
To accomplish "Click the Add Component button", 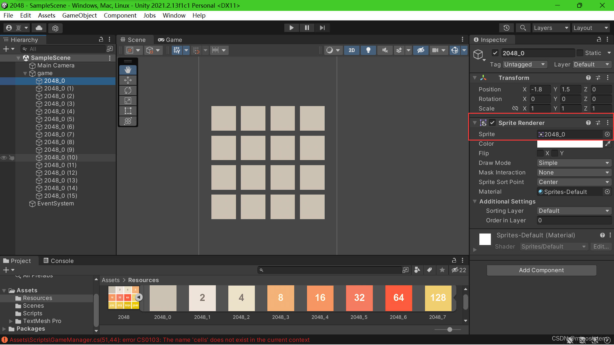I will pos(541,270).
